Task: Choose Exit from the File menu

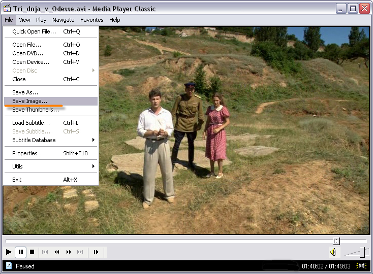Action: (51, 180)
